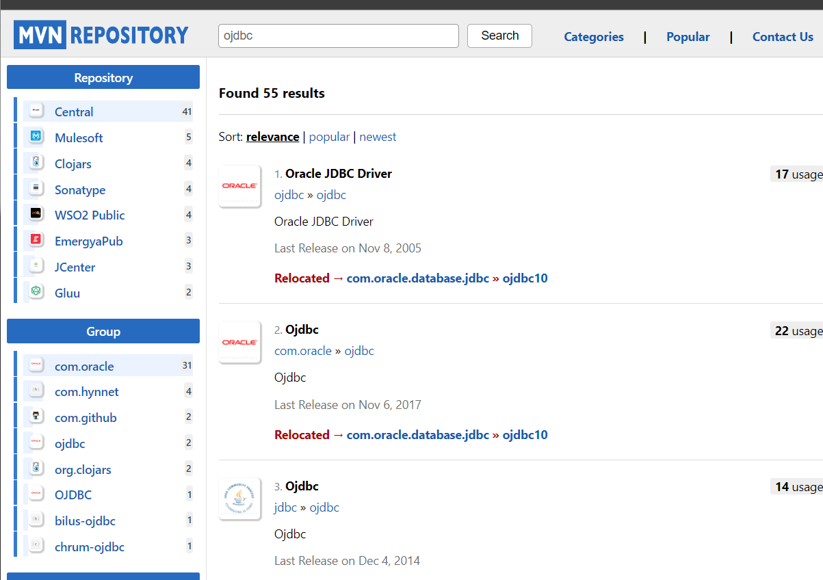Click the 17 usages badge
The image size is (823, 580).
(796, 174)
